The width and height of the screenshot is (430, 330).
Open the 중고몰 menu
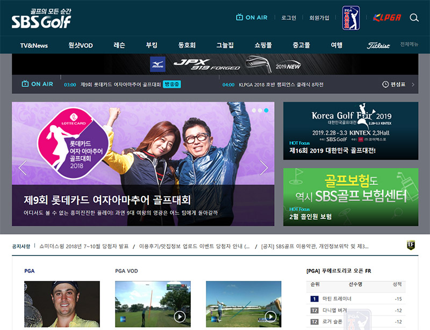(x=301, y=45)
